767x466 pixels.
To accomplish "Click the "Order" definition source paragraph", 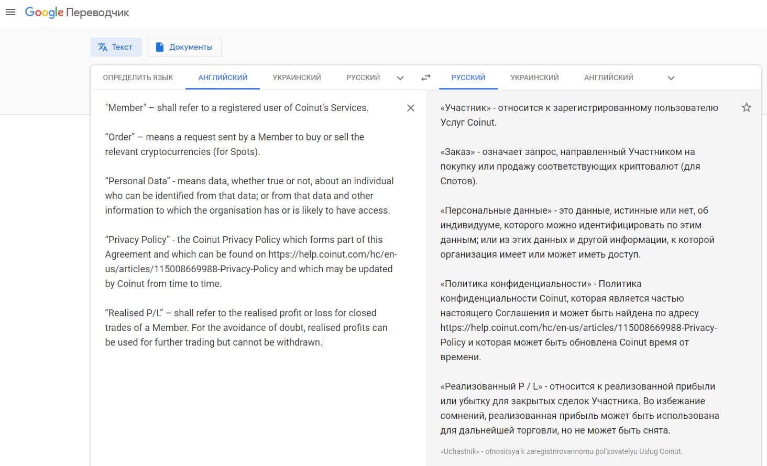I will pyautogui.click(x=235, y=145).
